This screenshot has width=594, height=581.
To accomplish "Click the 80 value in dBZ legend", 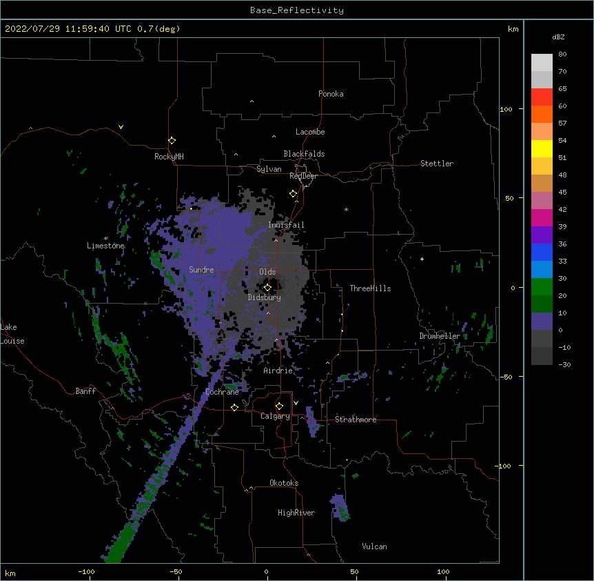I will [x=562, y=55].
